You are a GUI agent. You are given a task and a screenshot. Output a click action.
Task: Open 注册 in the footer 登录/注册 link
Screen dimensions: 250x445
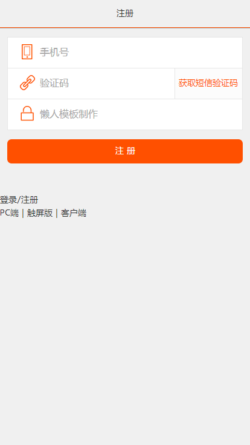point(30,200)
